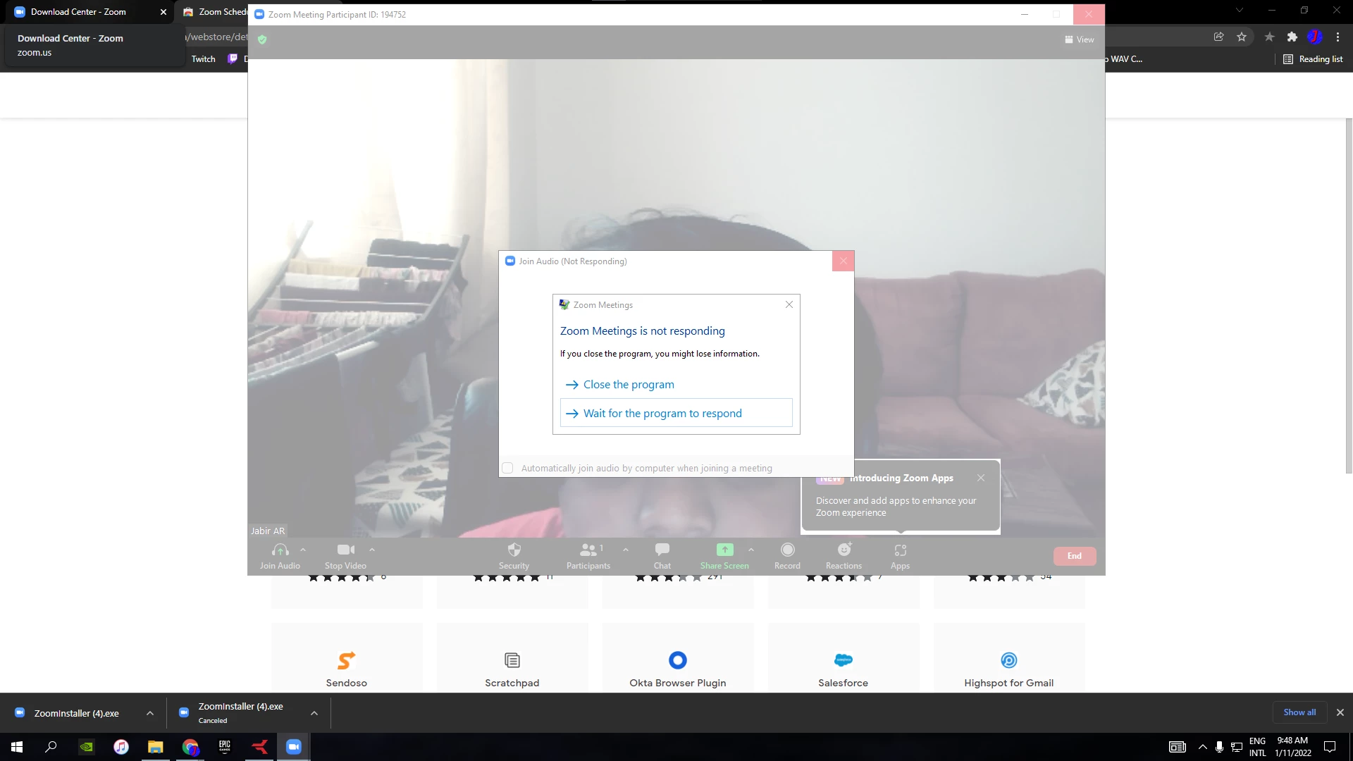Open the View menu in meeting window

[1080, 39]
